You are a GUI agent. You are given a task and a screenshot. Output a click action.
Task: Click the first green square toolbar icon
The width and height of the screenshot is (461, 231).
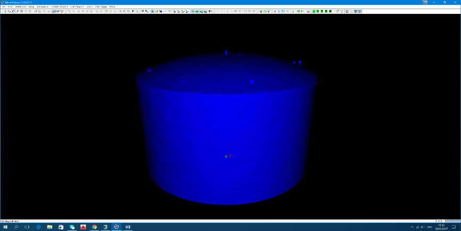(313, 11)
